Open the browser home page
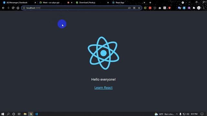 [18, 8]
